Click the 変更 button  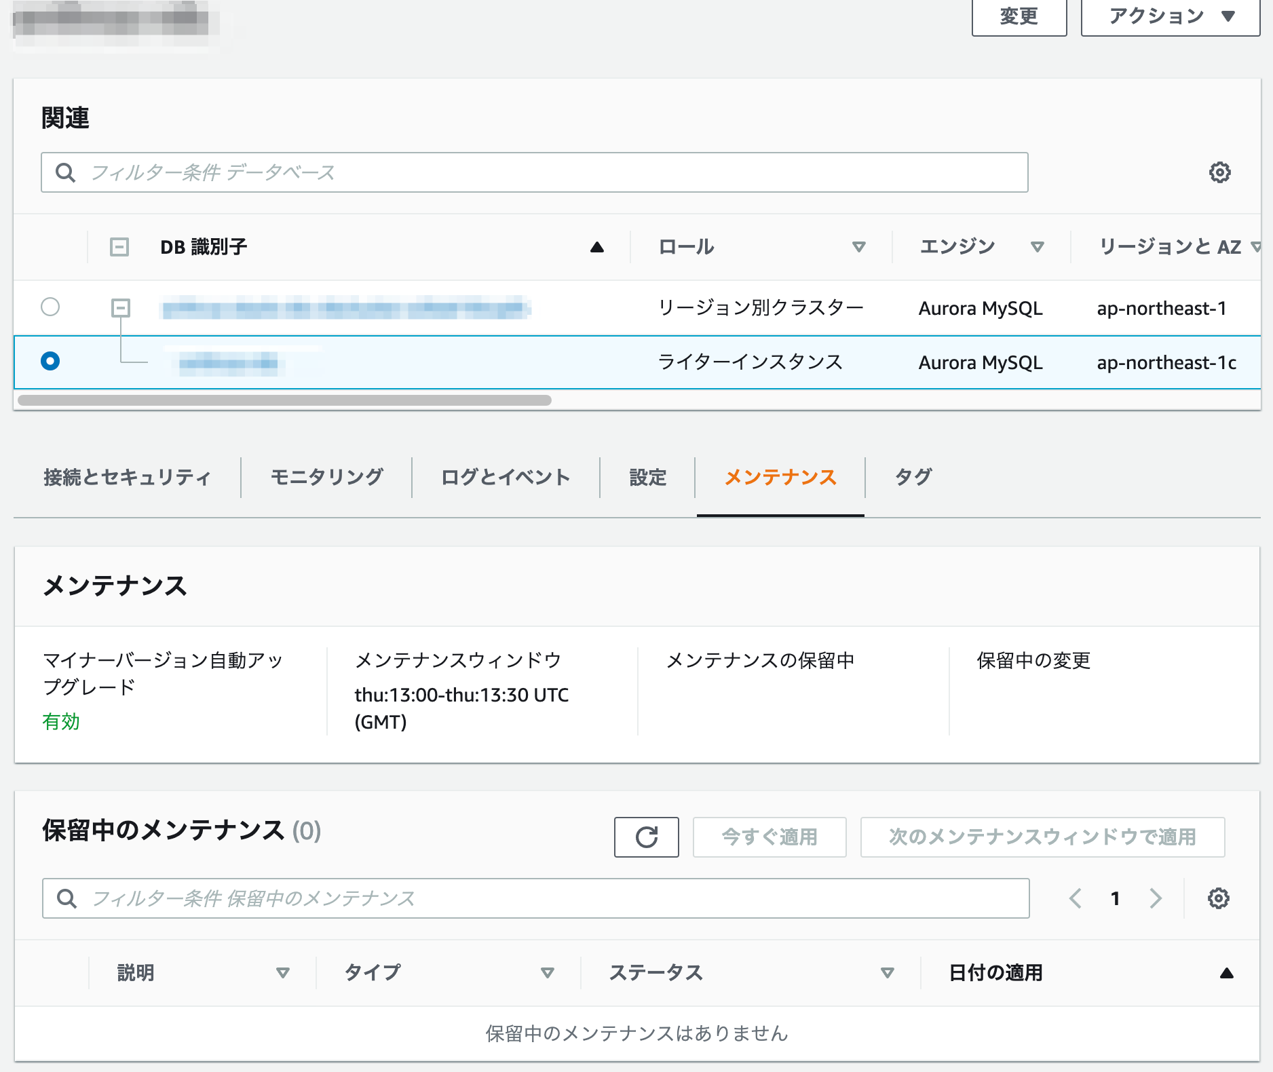[1019, 16]
